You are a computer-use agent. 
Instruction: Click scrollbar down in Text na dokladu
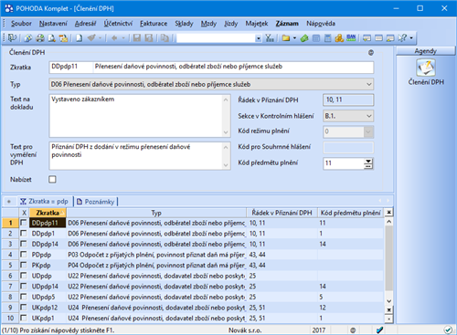pos(226,132)
